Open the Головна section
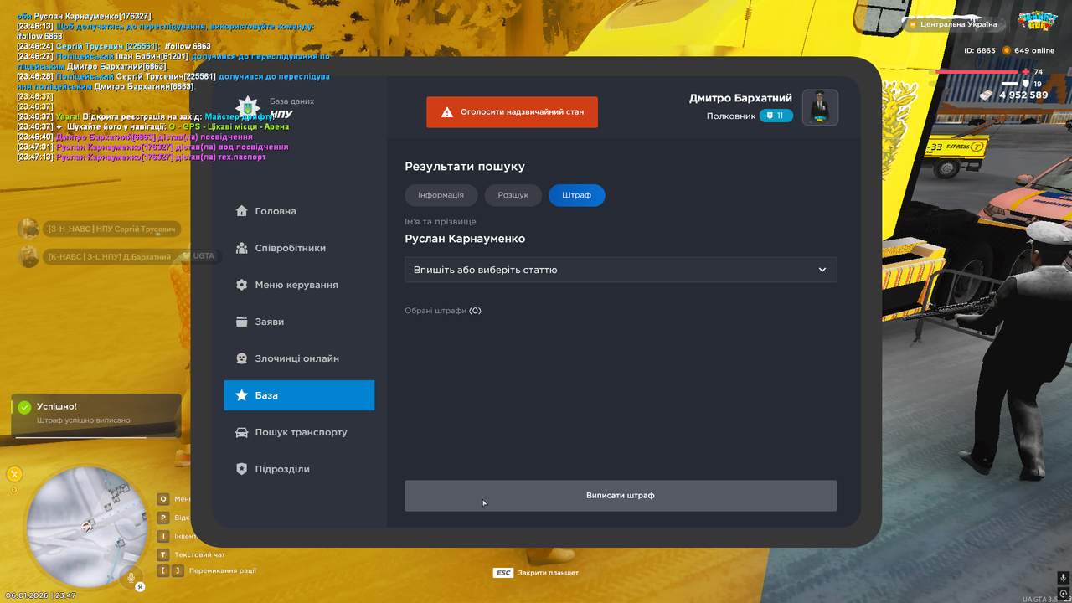Viewport: 1072px width, 603px height. click(x=299, y=211)
